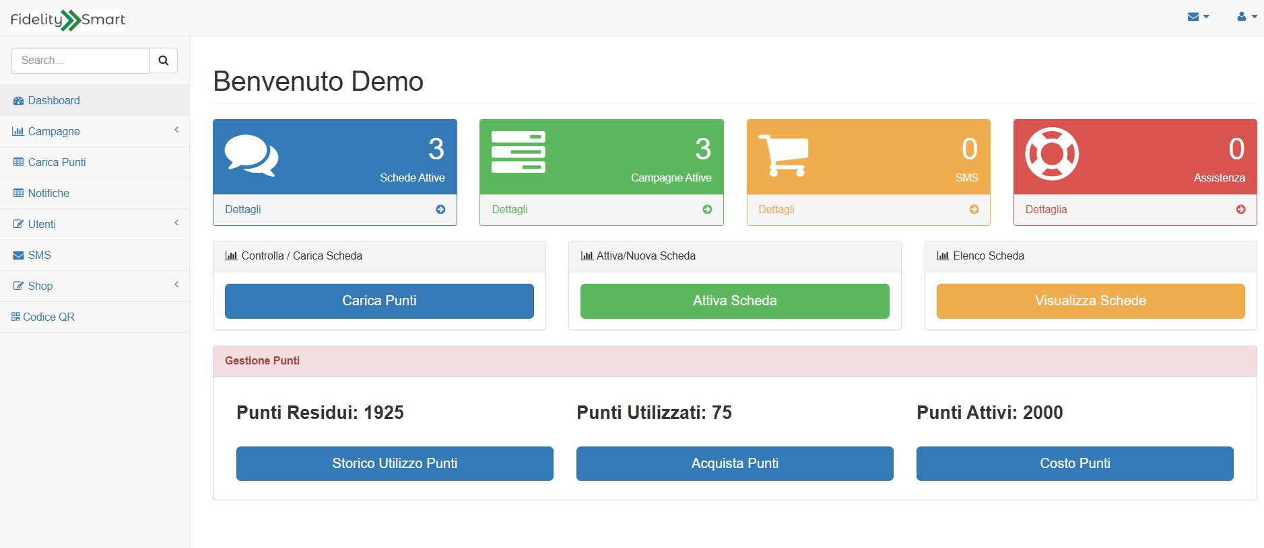
Task: Click the Campagne Attive tasks icon
Action: click(519, 152)
